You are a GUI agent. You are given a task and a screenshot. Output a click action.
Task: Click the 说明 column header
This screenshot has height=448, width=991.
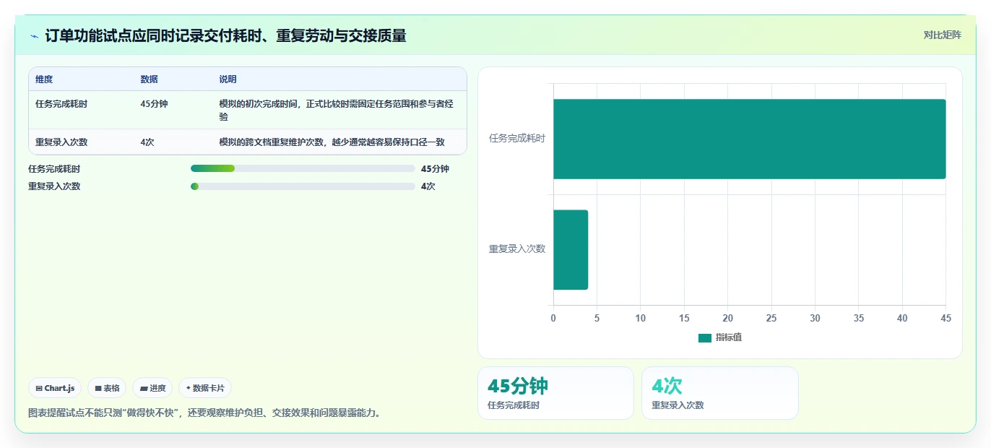[228, 79]
